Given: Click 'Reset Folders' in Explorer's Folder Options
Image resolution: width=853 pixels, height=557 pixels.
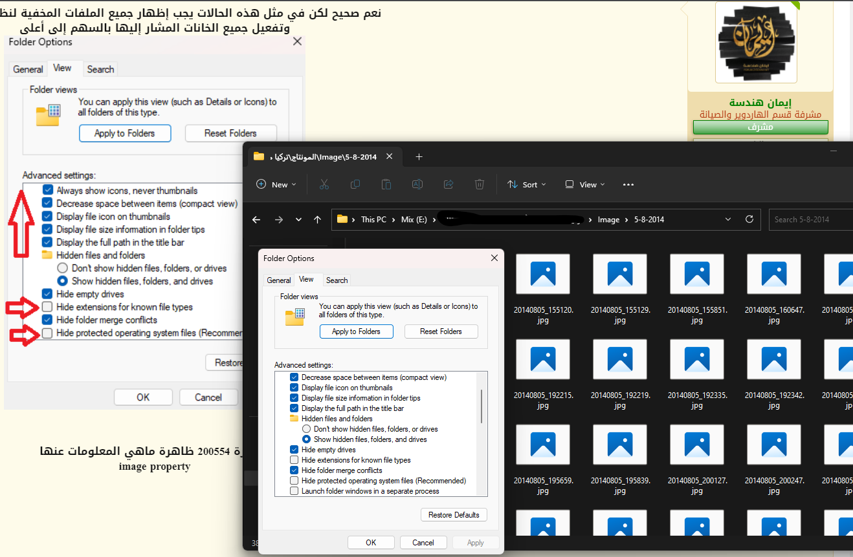Looking at the screenshot, I should pyautogui.click(x=441, y=331).
